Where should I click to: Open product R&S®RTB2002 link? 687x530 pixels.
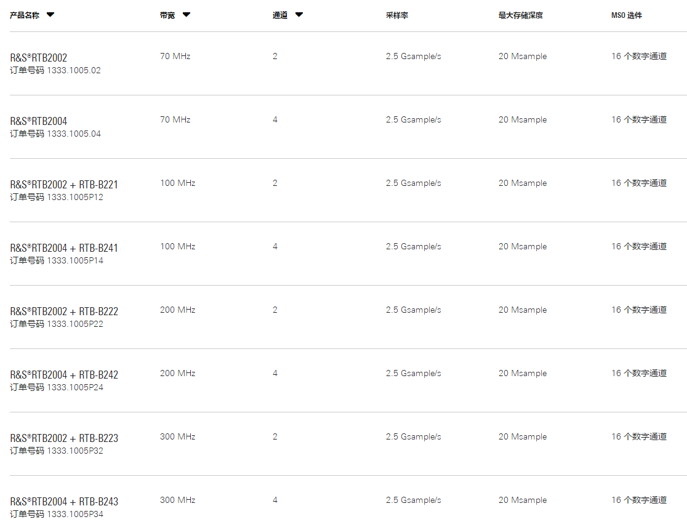[39, 58]
